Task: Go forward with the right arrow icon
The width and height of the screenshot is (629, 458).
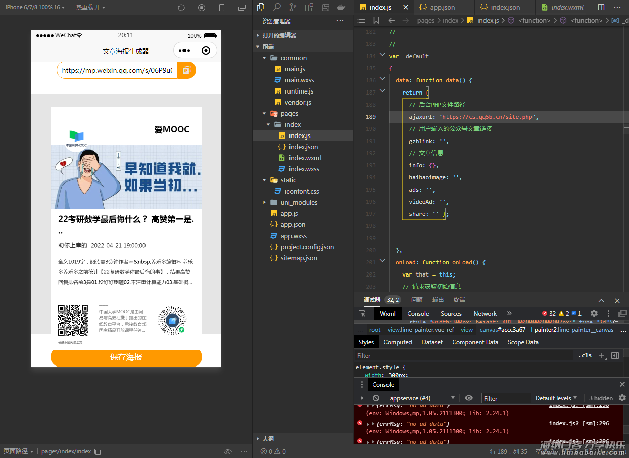Action: click(x=406, y=20)
